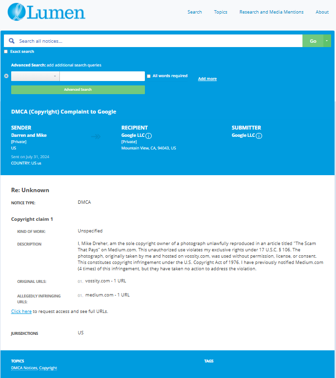Click the magnifying glass search icon

(x=12, y=41)
